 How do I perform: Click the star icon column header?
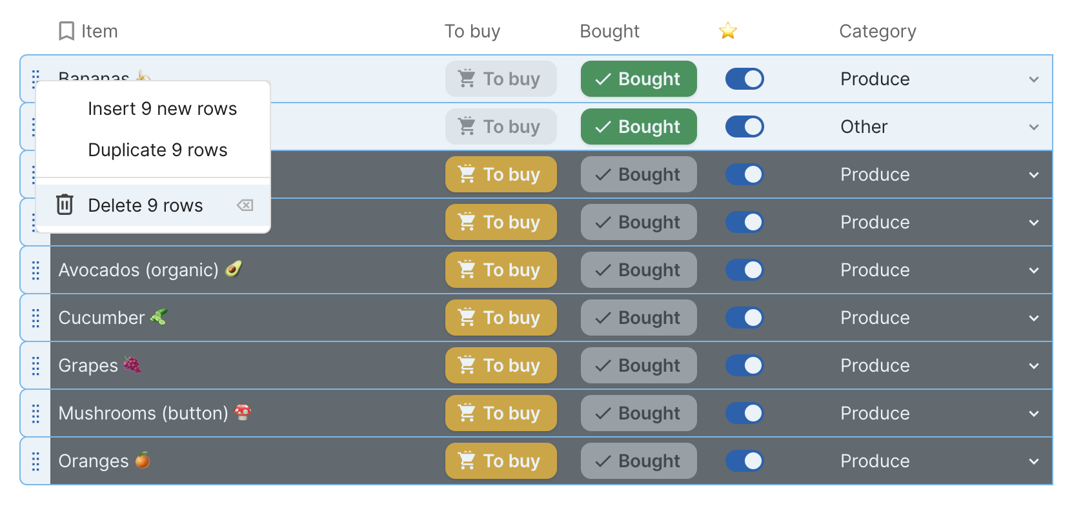pos(727,31)
